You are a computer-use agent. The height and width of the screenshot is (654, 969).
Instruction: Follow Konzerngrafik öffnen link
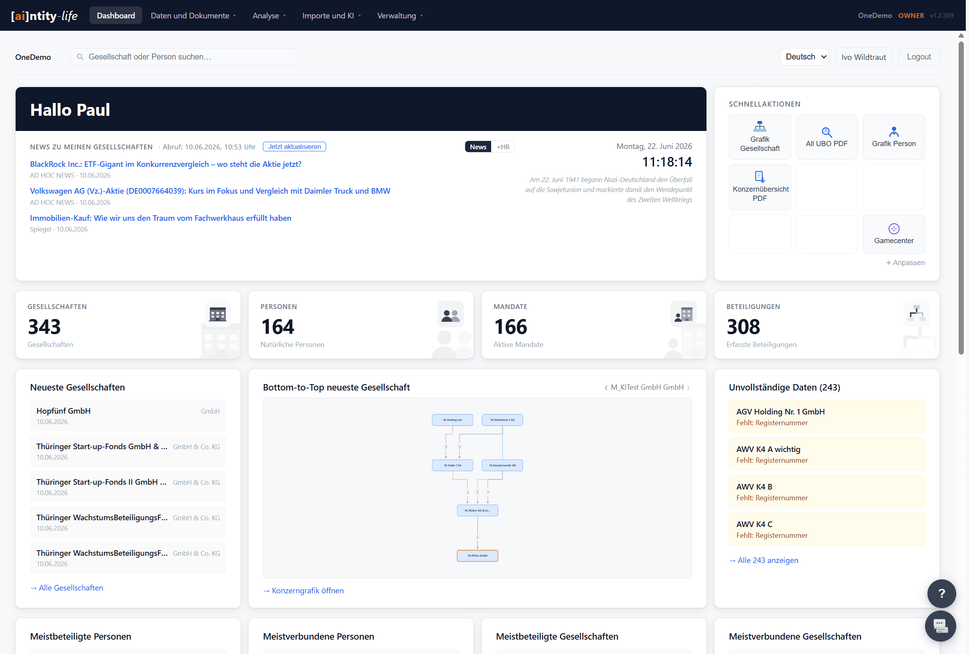(x=304, y=591)
